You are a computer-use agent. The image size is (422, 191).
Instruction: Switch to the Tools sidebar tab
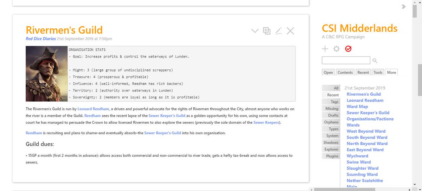click(378, 72)
